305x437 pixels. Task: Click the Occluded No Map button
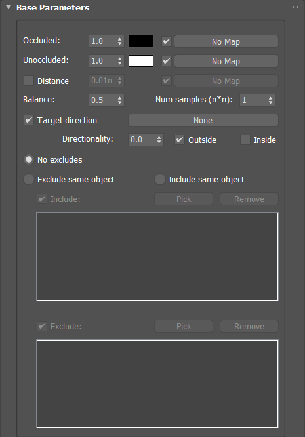pyautogui.click(x=226, y=41)
